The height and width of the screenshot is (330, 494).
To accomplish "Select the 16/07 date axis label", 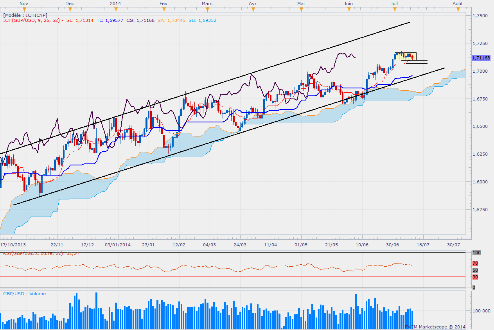I will coord(423,245).
